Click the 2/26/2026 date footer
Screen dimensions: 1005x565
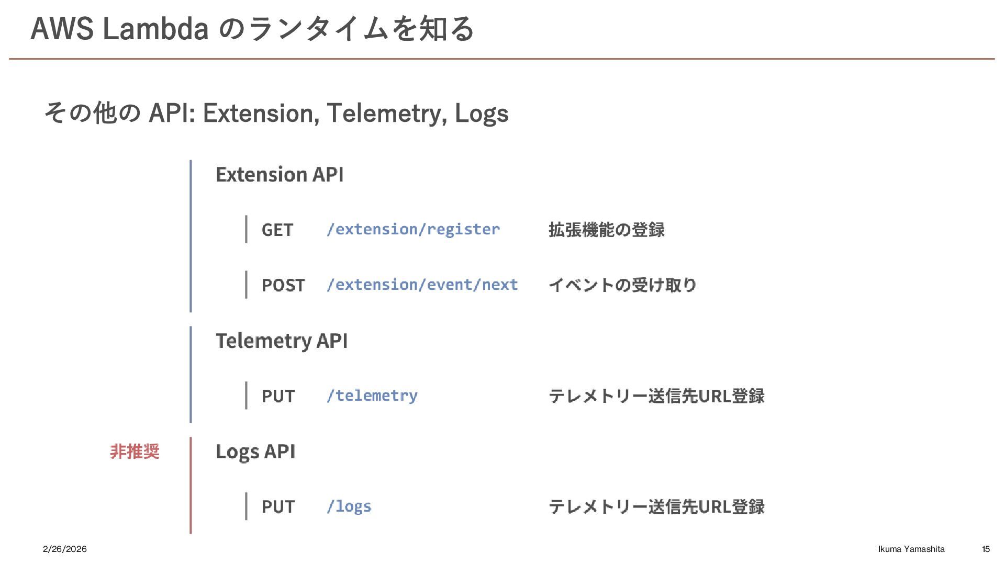(x=65, y=549)
